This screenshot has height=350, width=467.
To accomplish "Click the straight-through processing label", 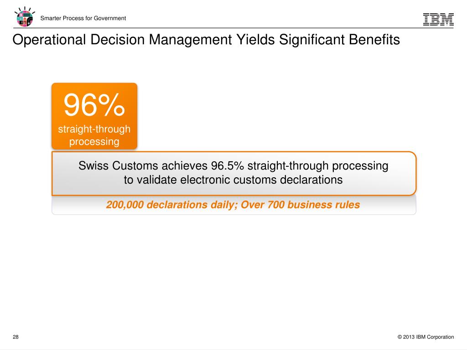I will [x=94, y=135].
